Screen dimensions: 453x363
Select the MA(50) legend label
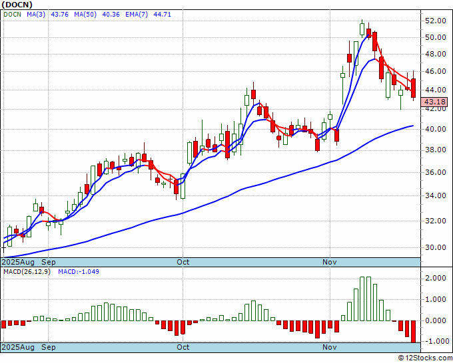(85, 15)
